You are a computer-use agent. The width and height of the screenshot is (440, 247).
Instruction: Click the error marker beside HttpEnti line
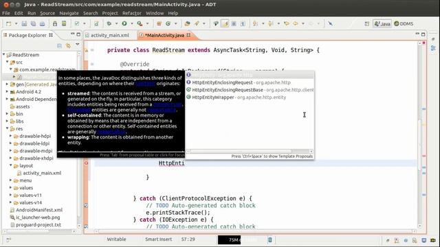coord(86,163)
